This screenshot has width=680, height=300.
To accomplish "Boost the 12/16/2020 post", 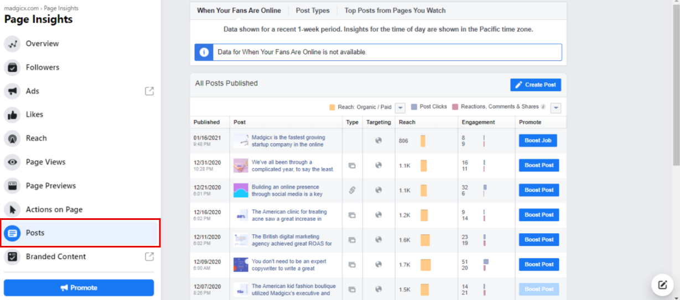I will pos(539,215).
